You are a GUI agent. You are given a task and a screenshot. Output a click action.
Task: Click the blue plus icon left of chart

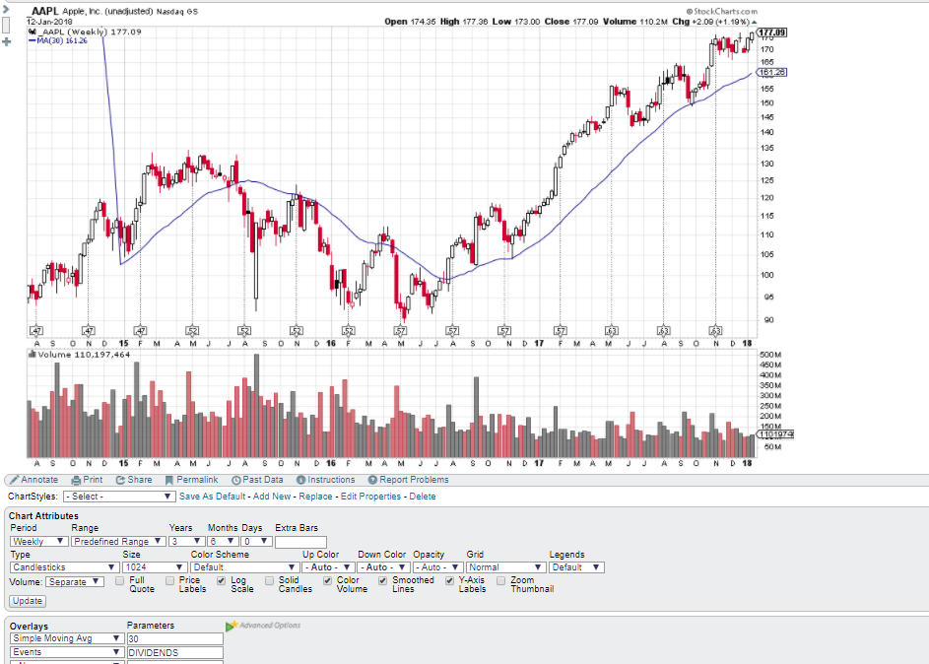pyautogui.click(x=7, y=41)
